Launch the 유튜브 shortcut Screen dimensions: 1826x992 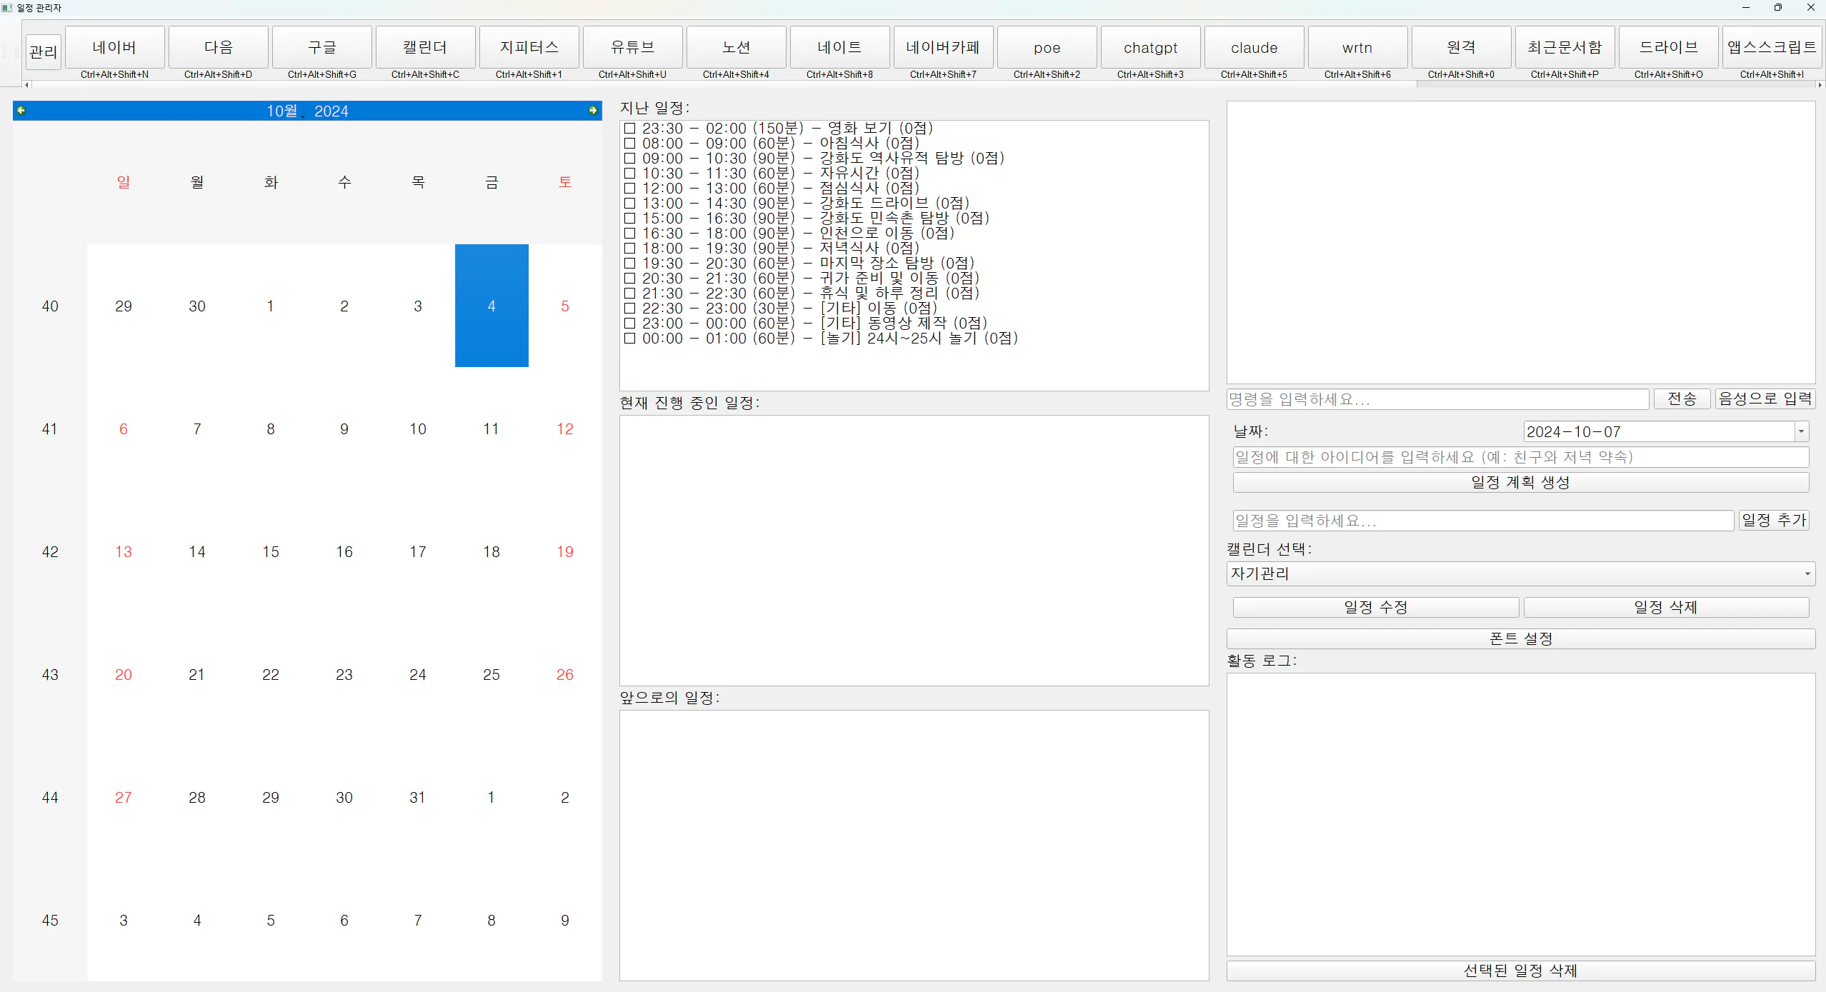tap(632, 47)
